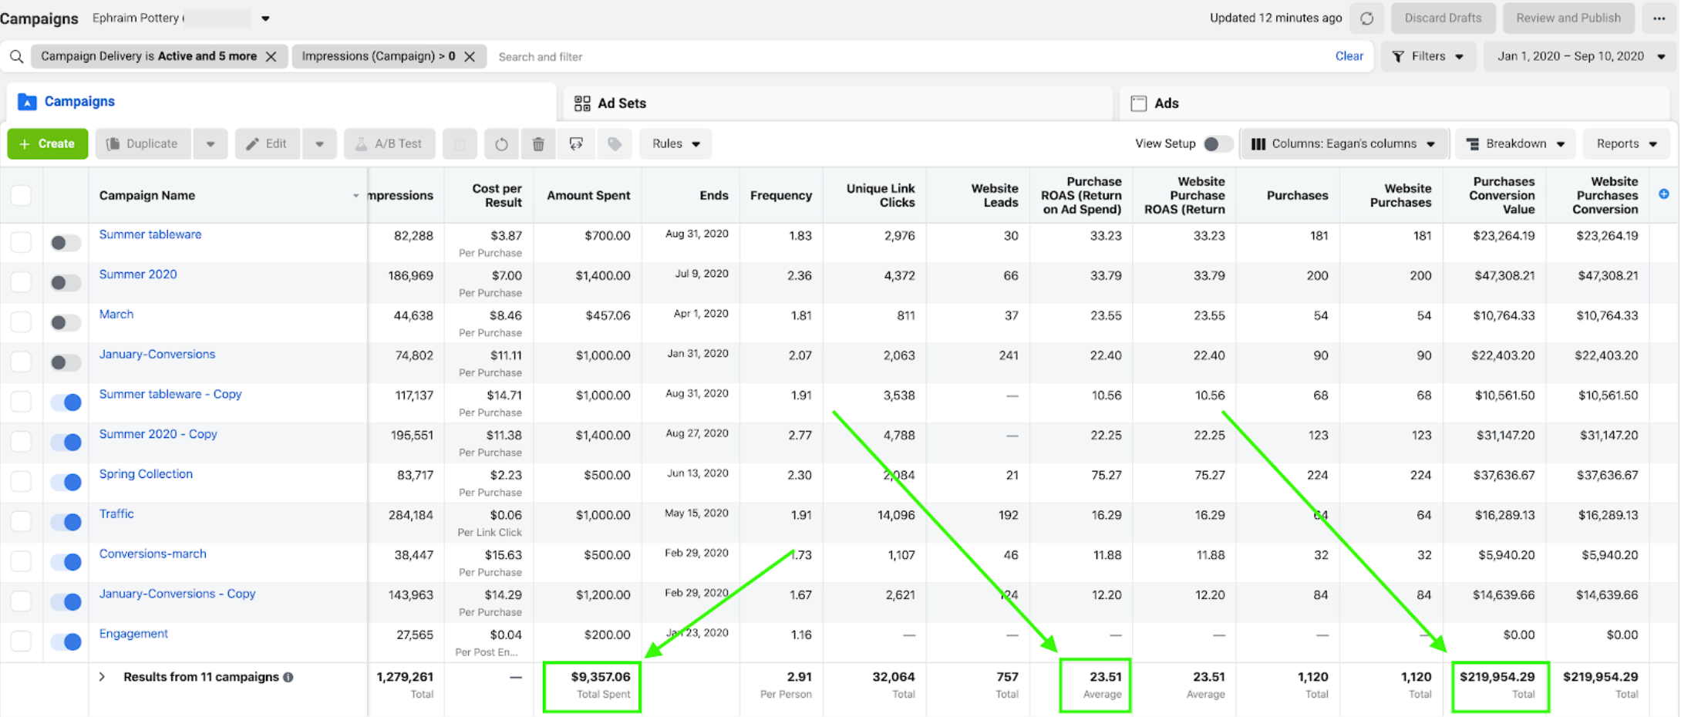Remove the Impressions (Campaign) filter chip
This screenshot has width=1681, height=717.
click(469, 56)
